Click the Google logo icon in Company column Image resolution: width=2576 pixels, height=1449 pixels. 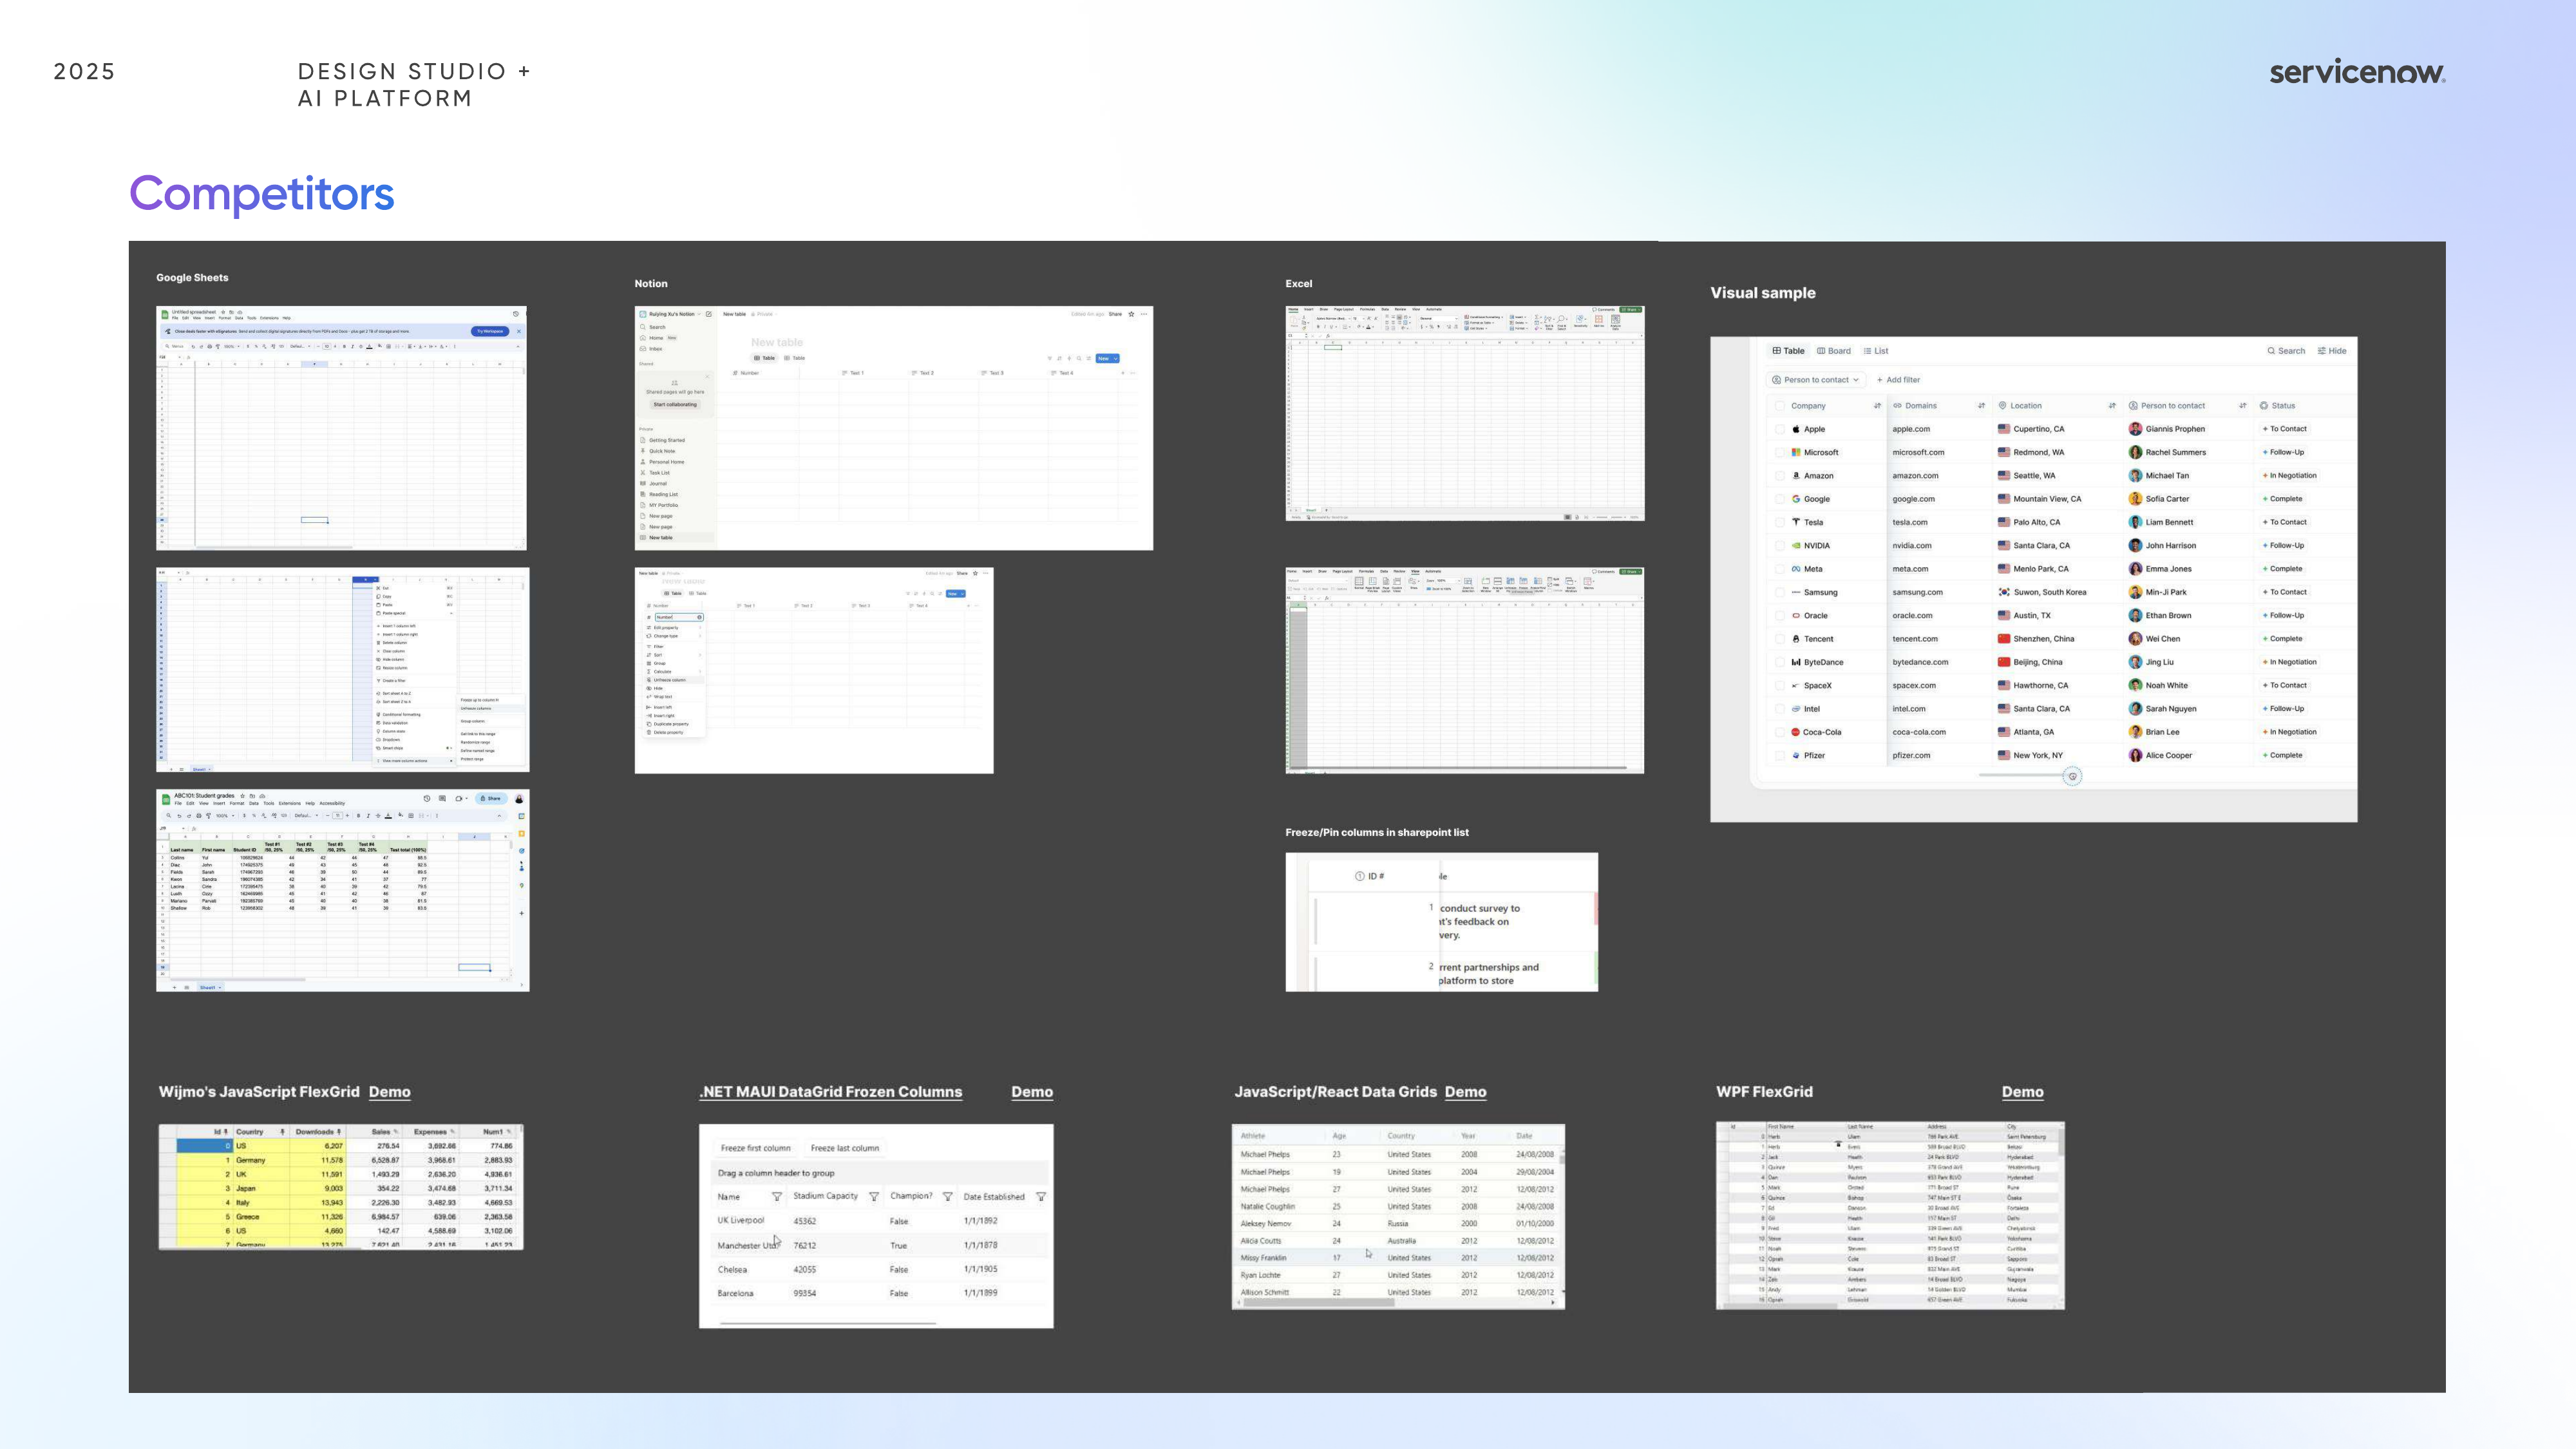pyautogui.click(x=1796, y=499)
